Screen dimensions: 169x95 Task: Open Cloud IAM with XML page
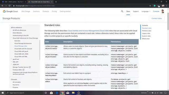(21, 56)
